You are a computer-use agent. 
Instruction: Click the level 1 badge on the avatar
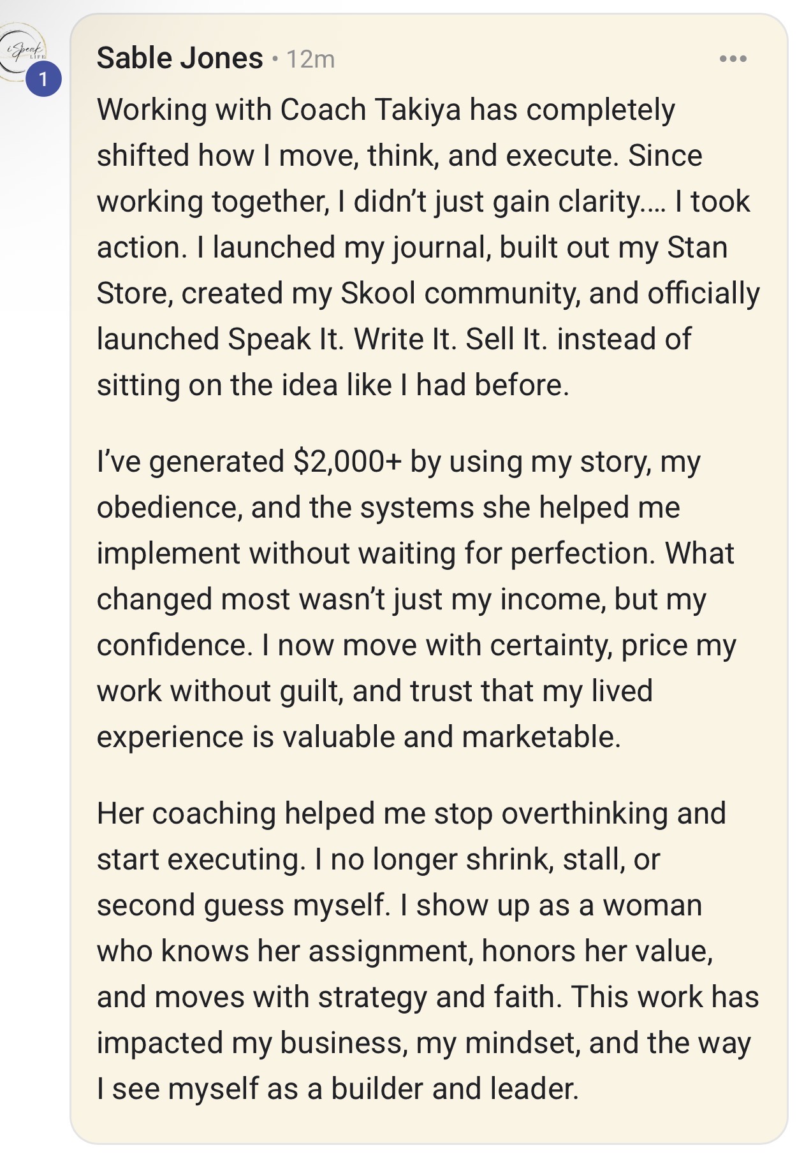point(43,80)
